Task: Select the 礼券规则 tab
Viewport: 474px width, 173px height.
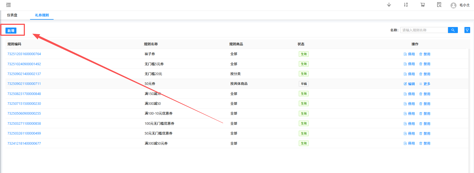Action: [42, 15]
